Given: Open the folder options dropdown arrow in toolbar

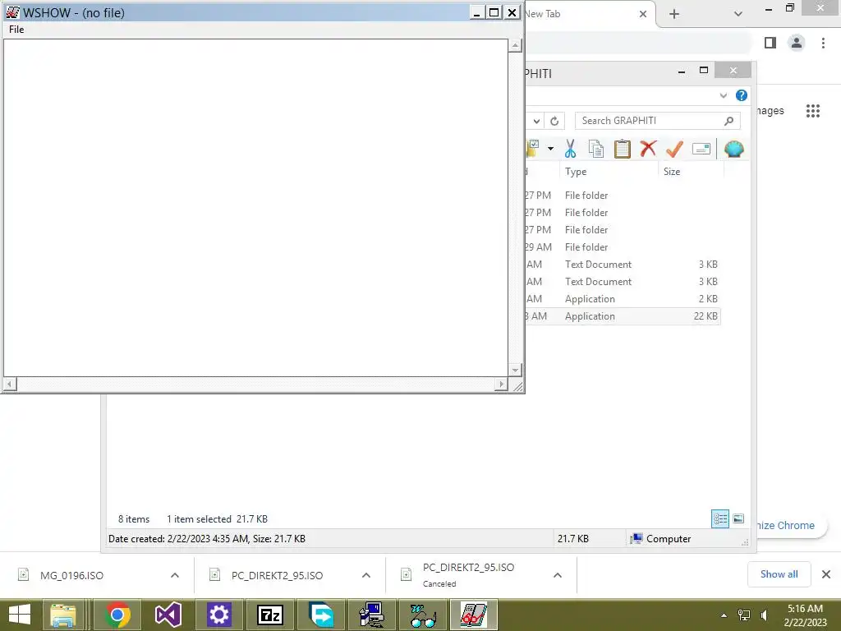Looking at the screenshot, I should [550, 149].
